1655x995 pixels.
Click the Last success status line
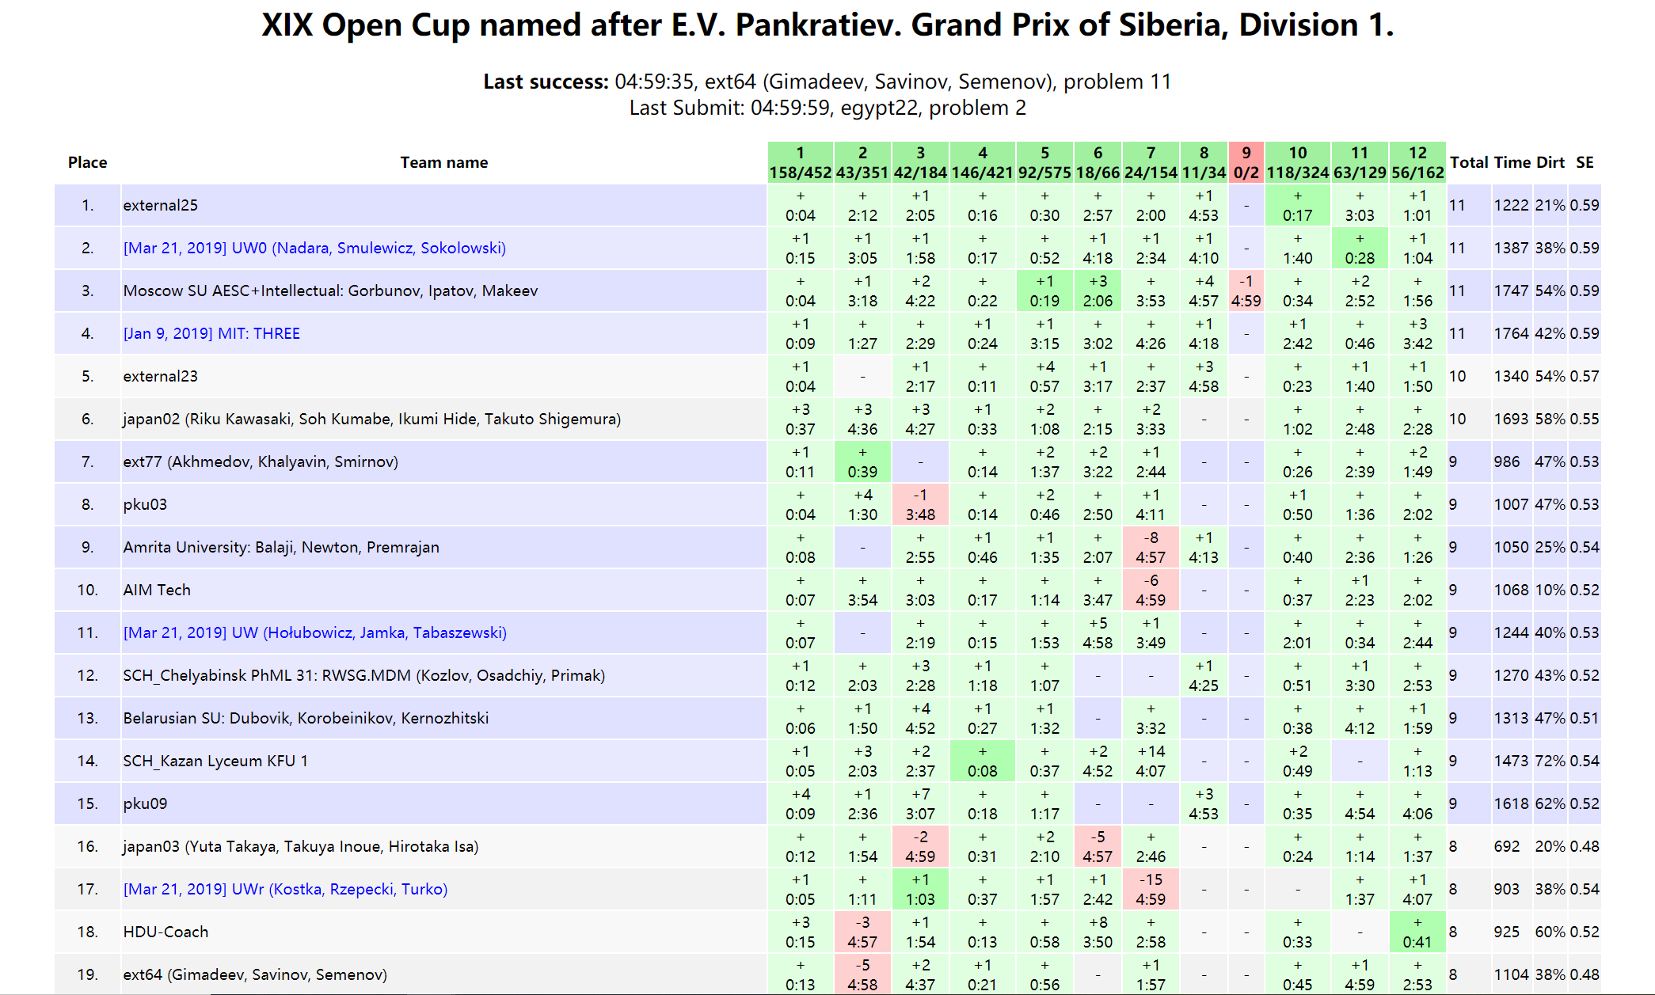(x=827, y=82)
